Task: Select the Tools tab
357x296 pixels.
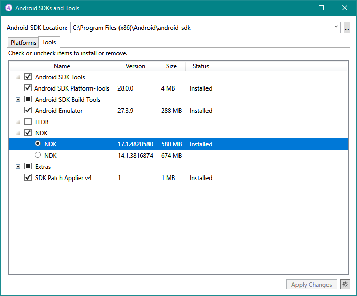Action: [x=49, y=42]
